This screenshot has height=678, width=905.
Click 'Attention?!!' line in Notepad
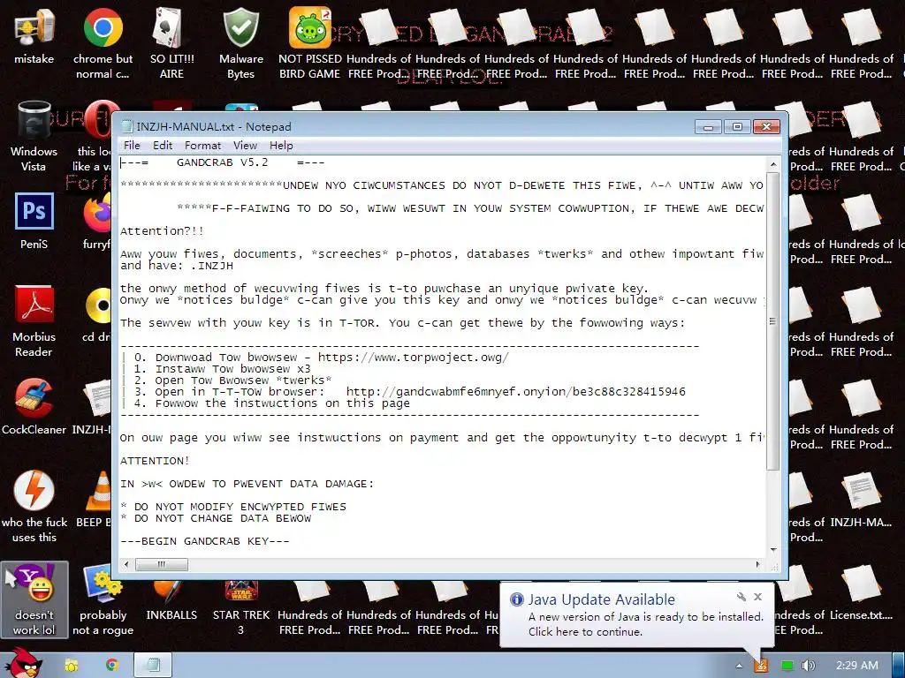coord(162,231)
